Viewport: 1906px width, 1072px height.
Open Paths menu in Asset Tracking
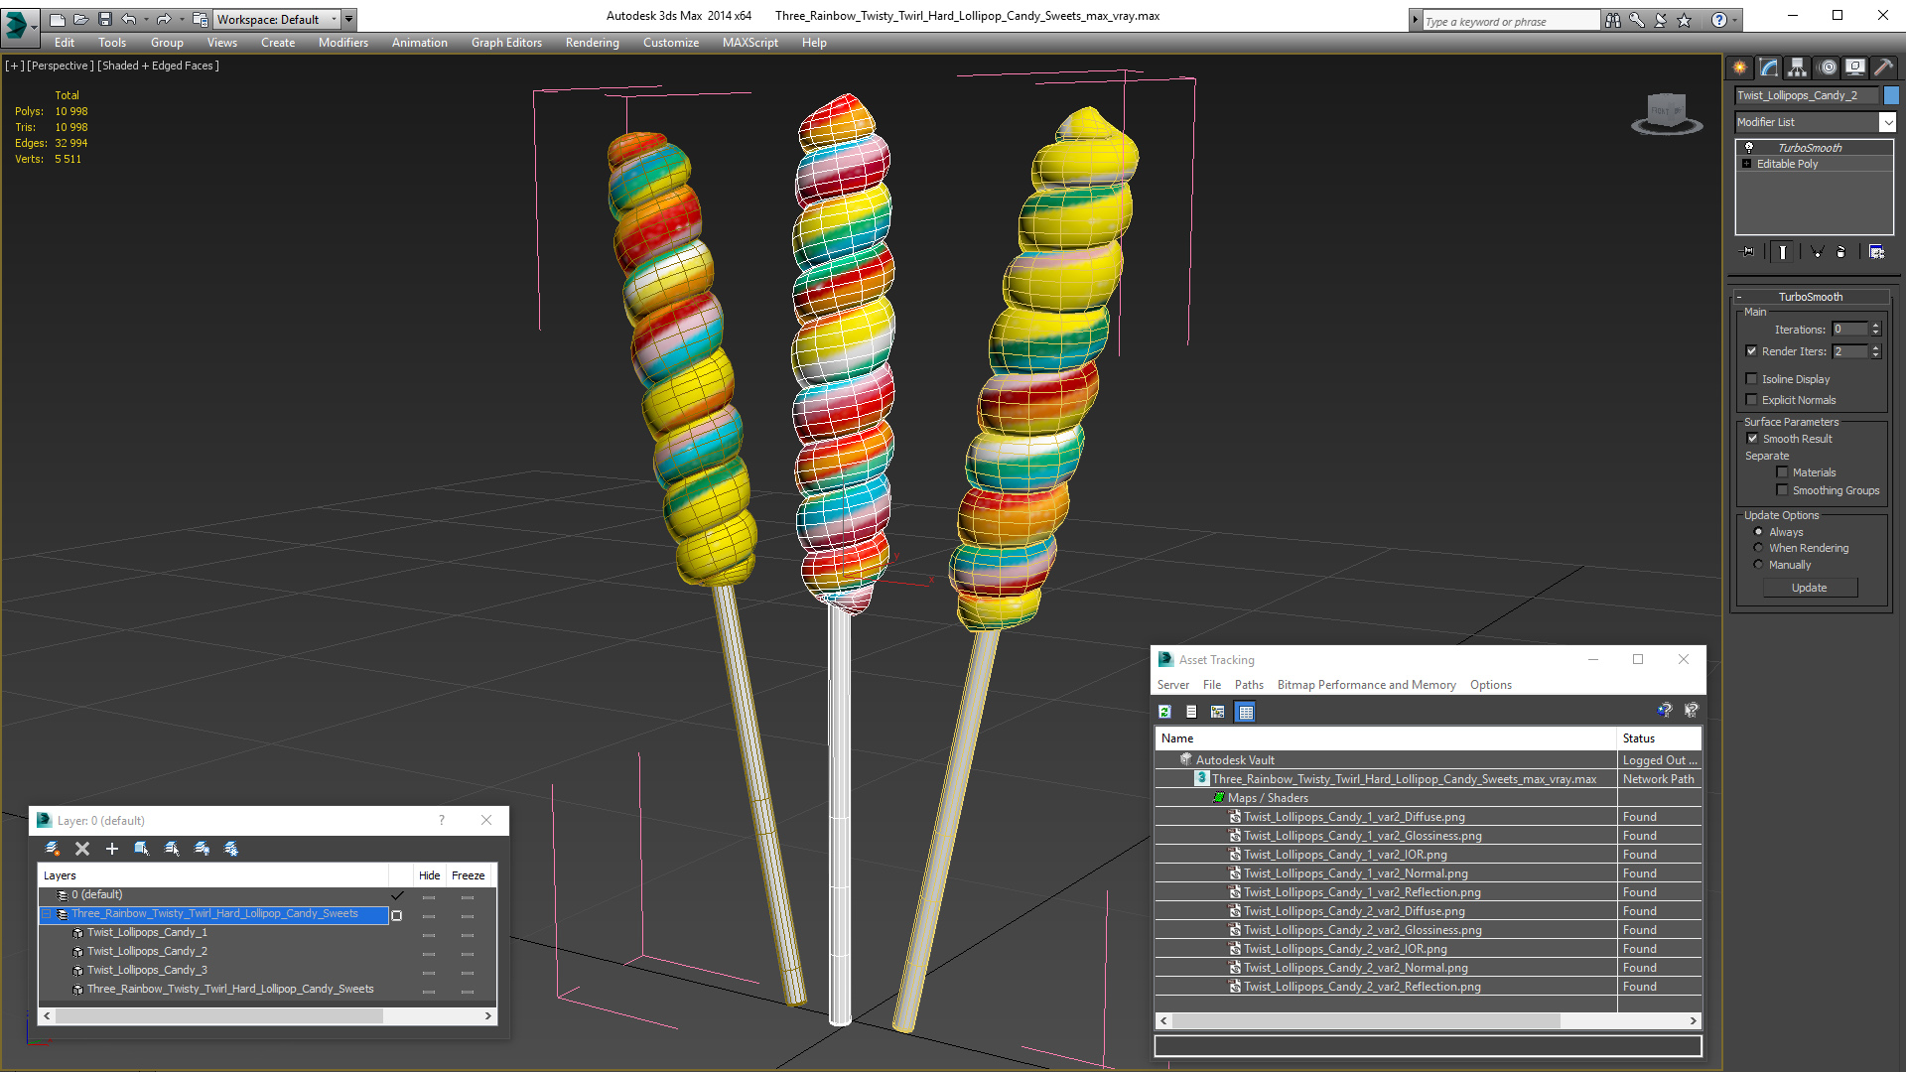[1248, 685]
